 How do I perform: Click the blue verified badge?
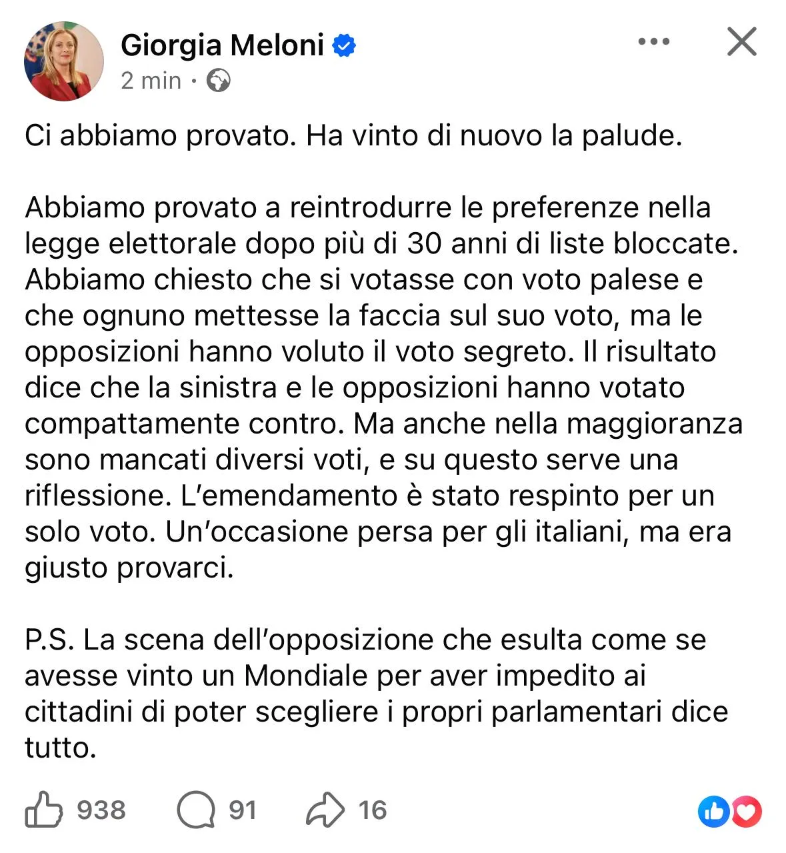[344, 46]
